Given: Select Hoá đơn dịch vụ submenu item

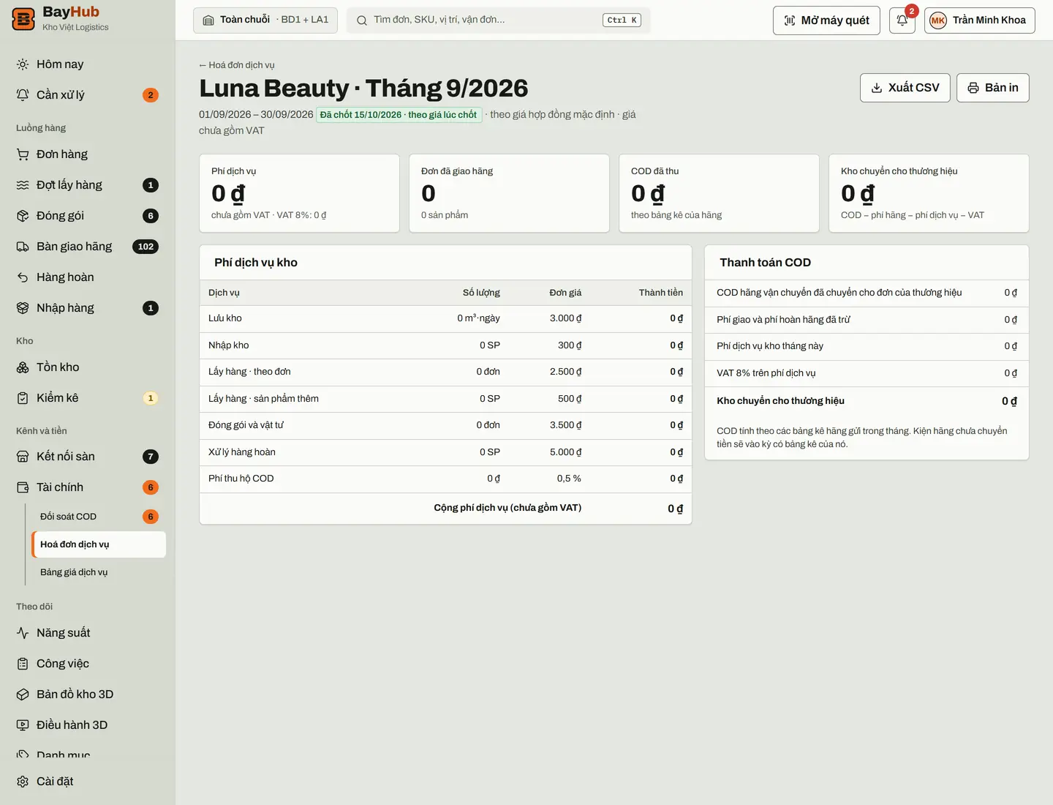Looking at the screenshot, I should [99, 544].
